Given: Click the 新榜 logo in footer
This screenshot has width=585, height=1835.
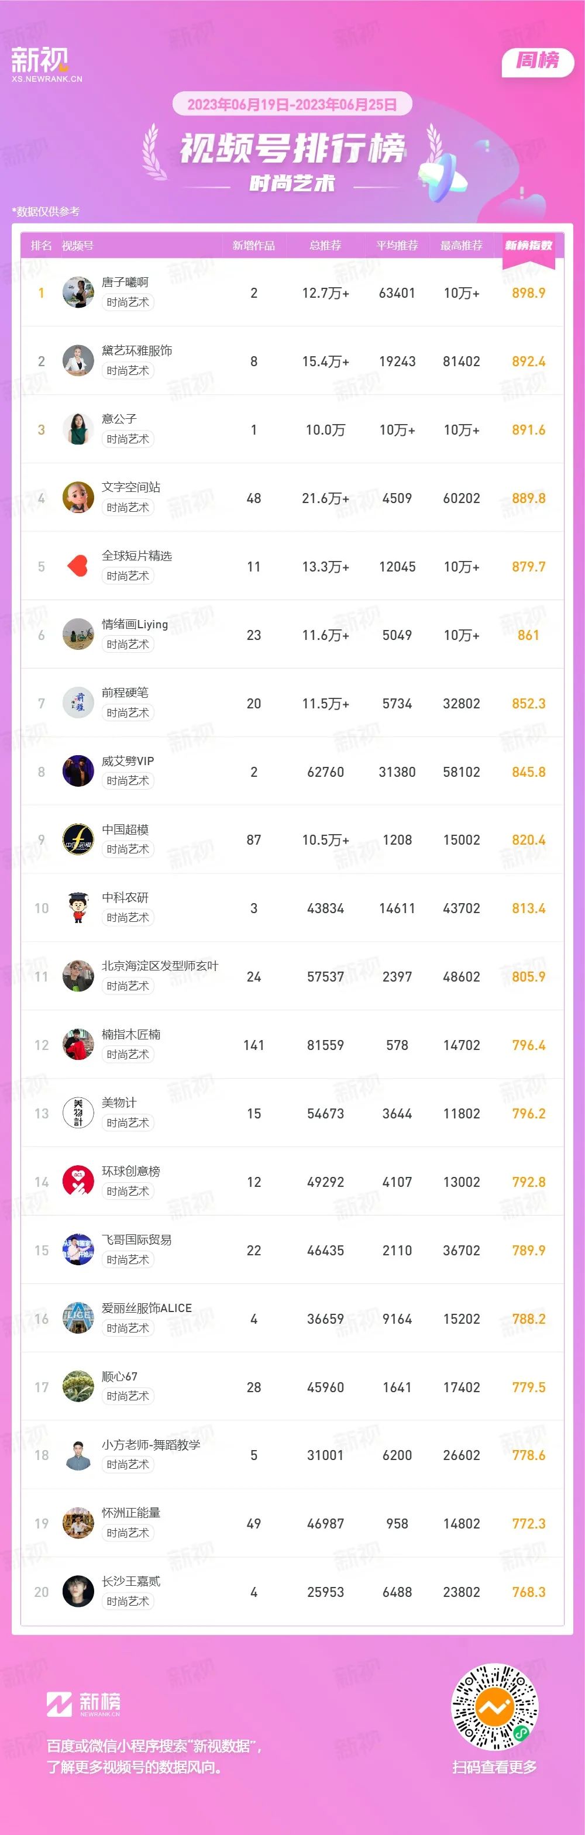Looking at the screenshot, I should pyautogui.click(x=84, y=1704).
